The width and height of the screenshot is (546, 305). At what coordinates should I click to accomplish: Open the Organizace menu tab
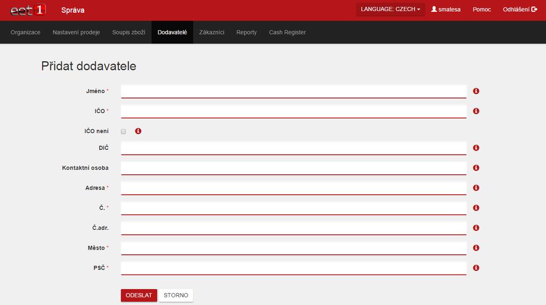26,33
